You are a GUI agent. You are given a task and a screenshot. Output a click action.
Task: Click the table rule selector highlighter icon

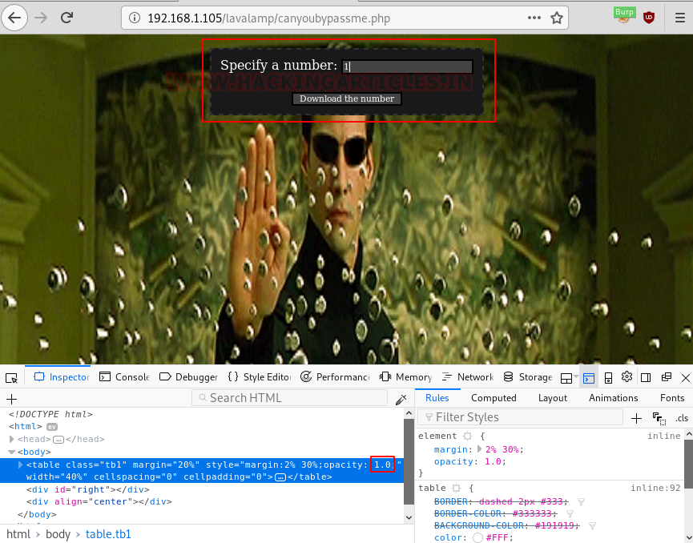pos(456,489)
